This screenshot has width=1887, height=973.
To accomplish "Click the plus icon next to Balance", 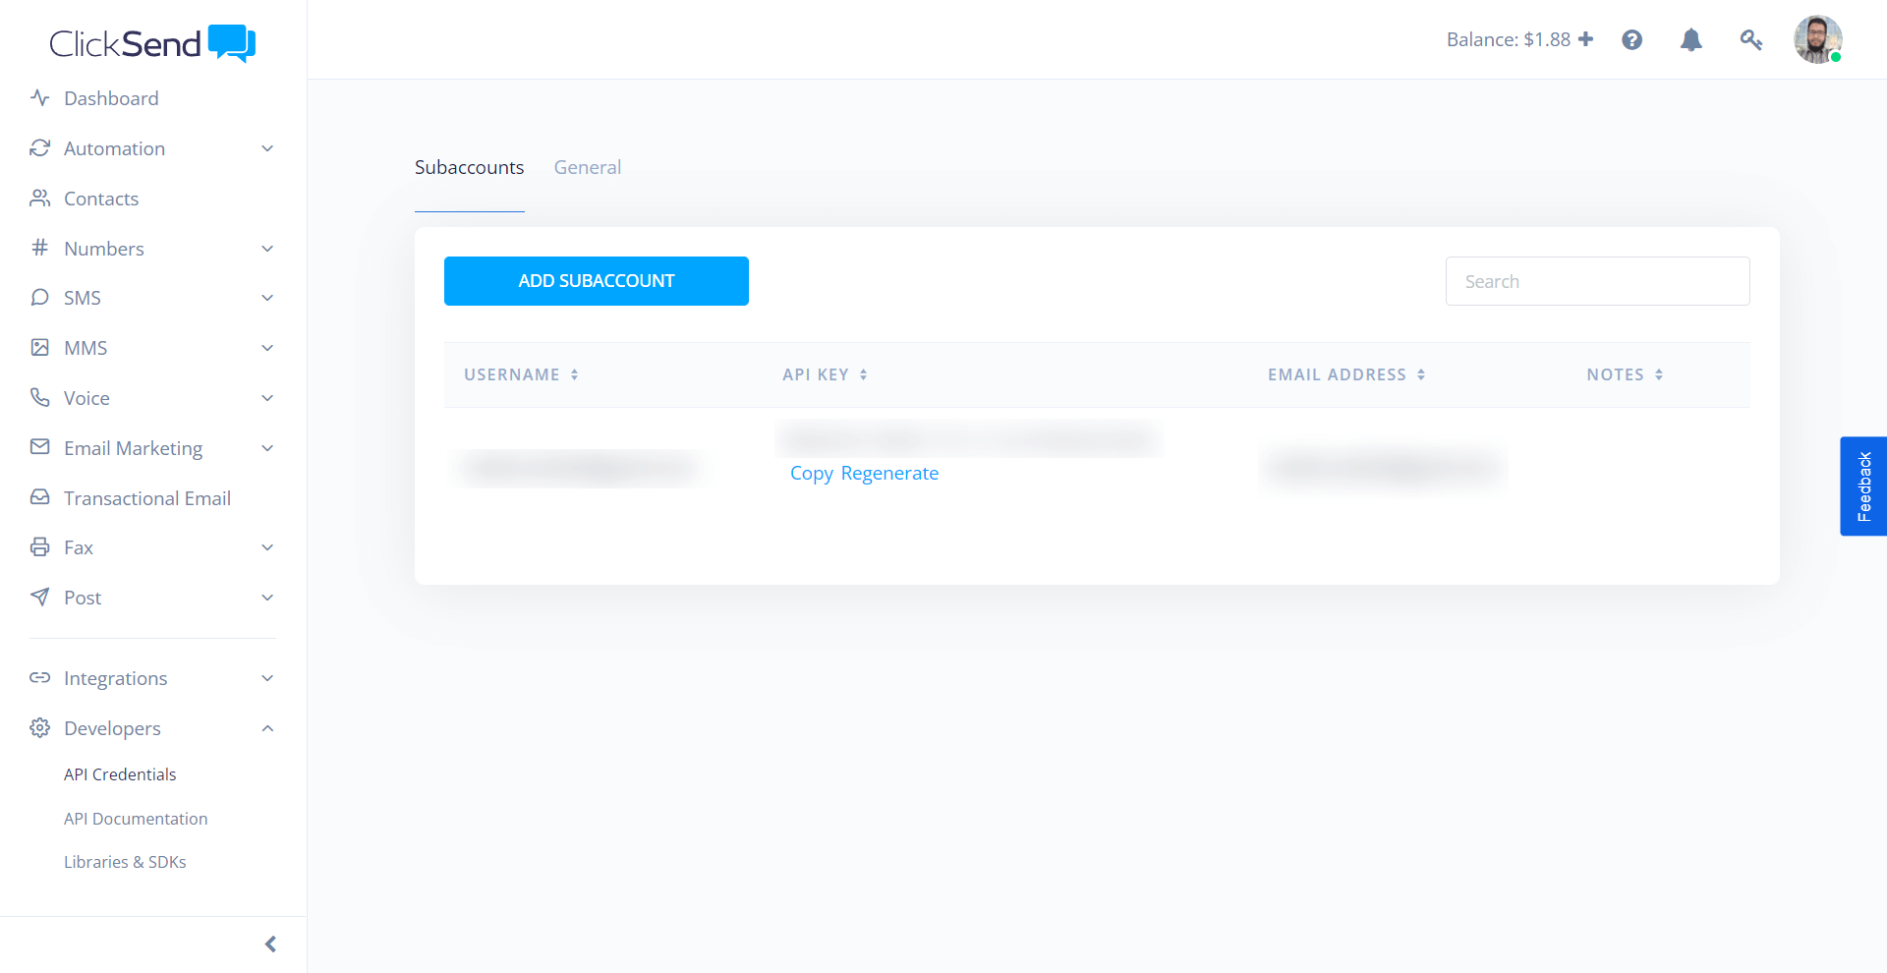I will click(x=1585, y=39).
